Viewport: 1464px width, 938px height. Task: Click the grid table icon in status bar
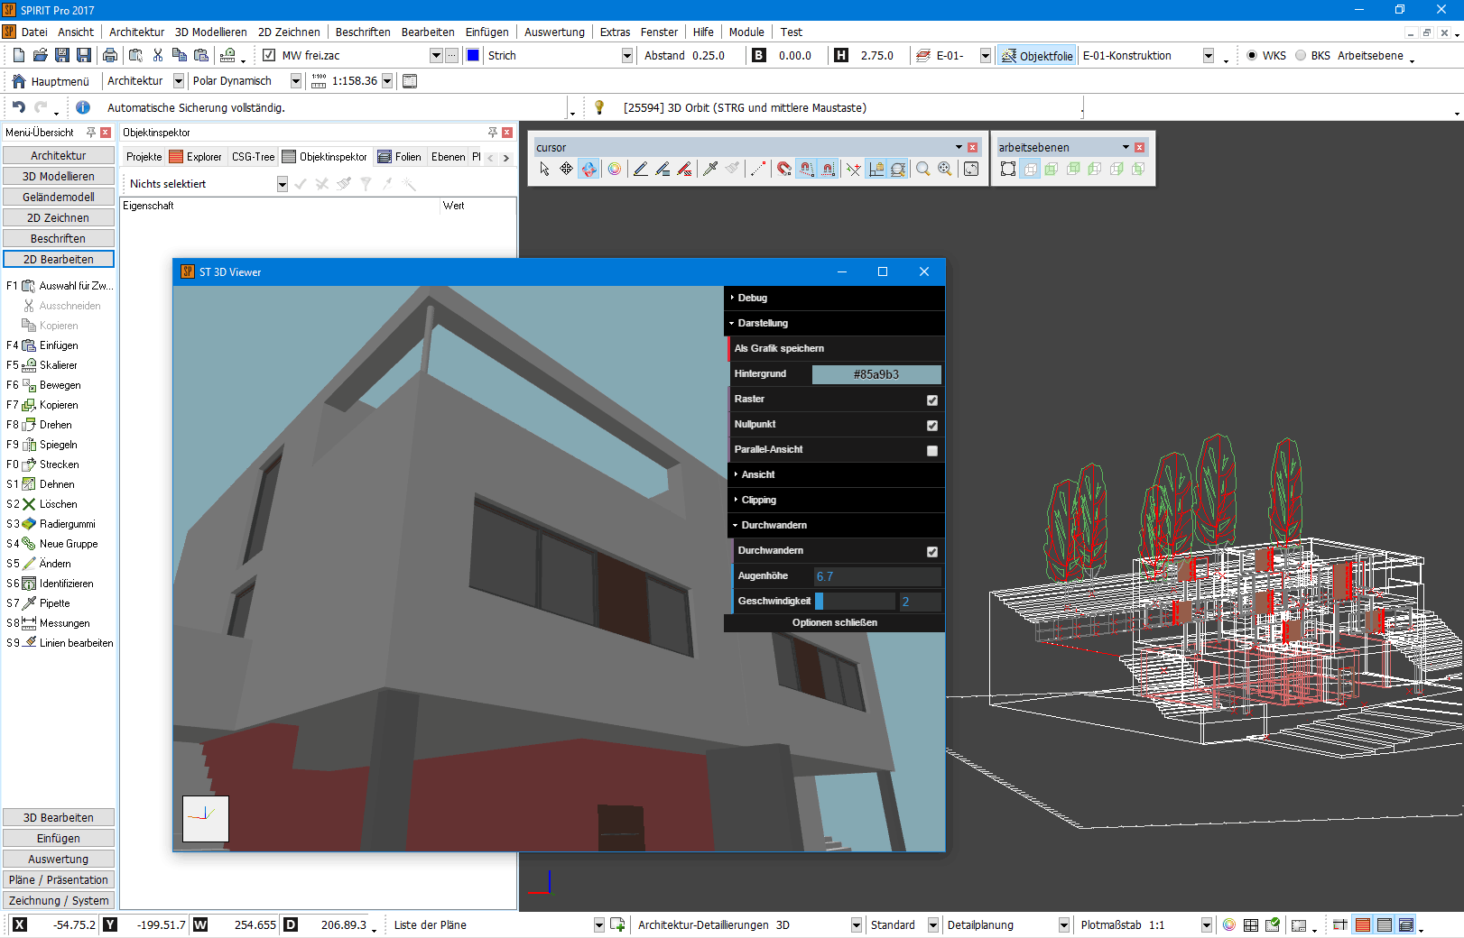coord(1251,924)
